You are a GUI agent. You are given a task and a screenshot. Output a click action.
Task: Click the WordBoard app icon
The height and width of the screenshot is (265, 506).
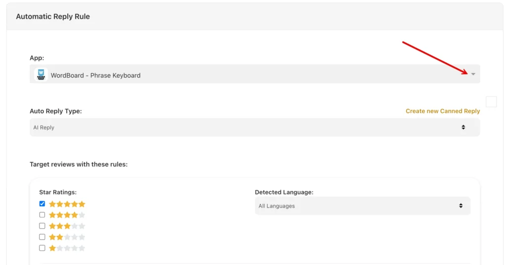(x=41, y=75)
